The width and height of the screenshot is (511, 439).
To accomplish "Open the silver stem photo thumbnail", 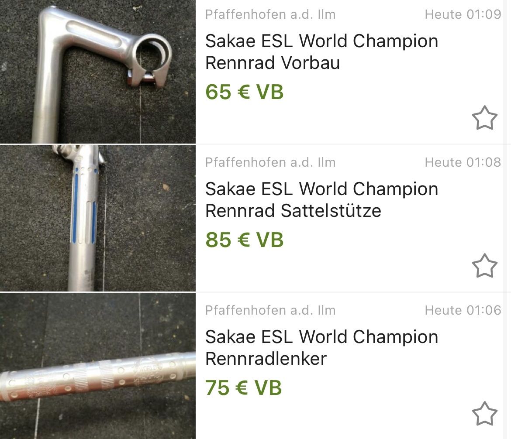I will 98,72.
